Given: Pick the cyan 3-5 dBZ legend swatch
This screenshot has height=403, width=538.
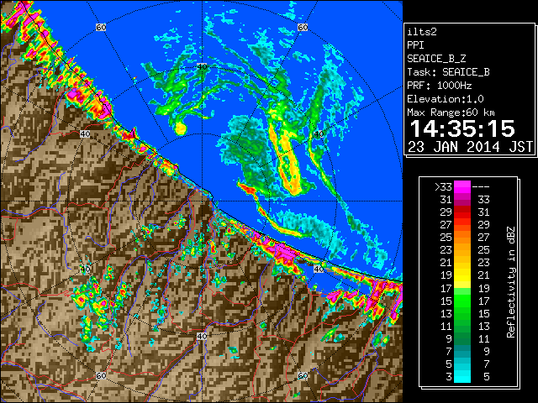Looking at the screenshot, I should 462,376.
